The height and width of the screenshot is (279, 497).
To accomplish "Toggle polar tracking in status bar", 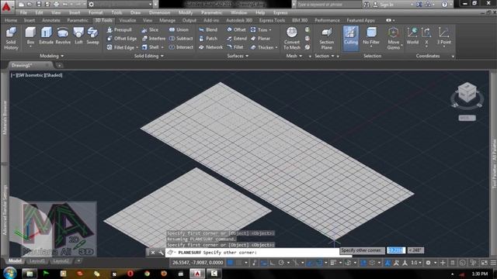I will pyautogui.click(x=281, y=263).
